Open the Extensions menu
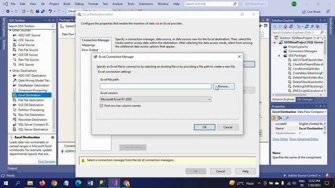The width and height of the screenshot is (335, 188). [x=146, y=4]
